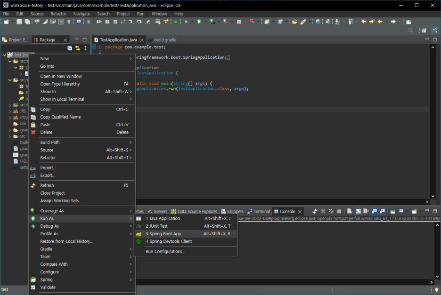This screenshot has width=441, height=295.
Task: Click the Scroll Lock console icon
Action: [x=358, y=211]
